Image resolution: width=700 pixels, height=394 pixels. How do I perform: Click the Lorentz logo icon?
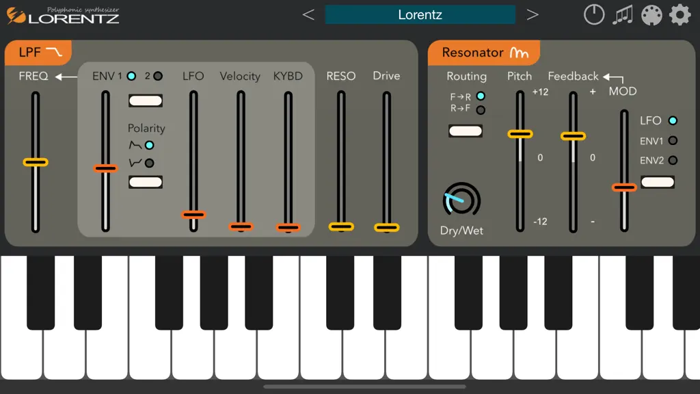(16, 16)
